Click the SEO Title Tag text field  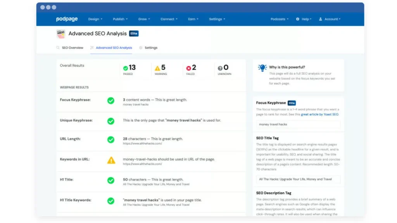298,179
